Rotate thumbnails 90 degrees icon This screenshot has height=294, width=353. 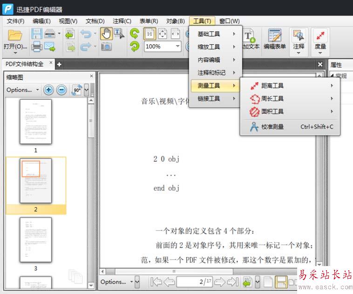76,90
